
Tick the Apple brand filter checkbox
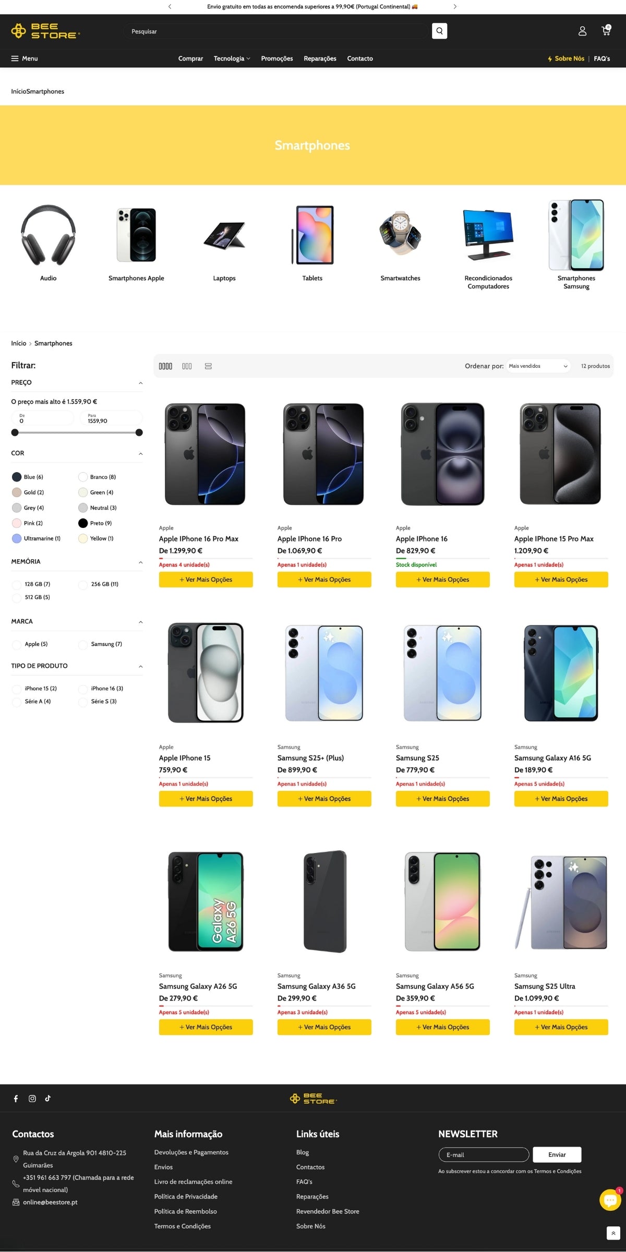tap(17, 645)
